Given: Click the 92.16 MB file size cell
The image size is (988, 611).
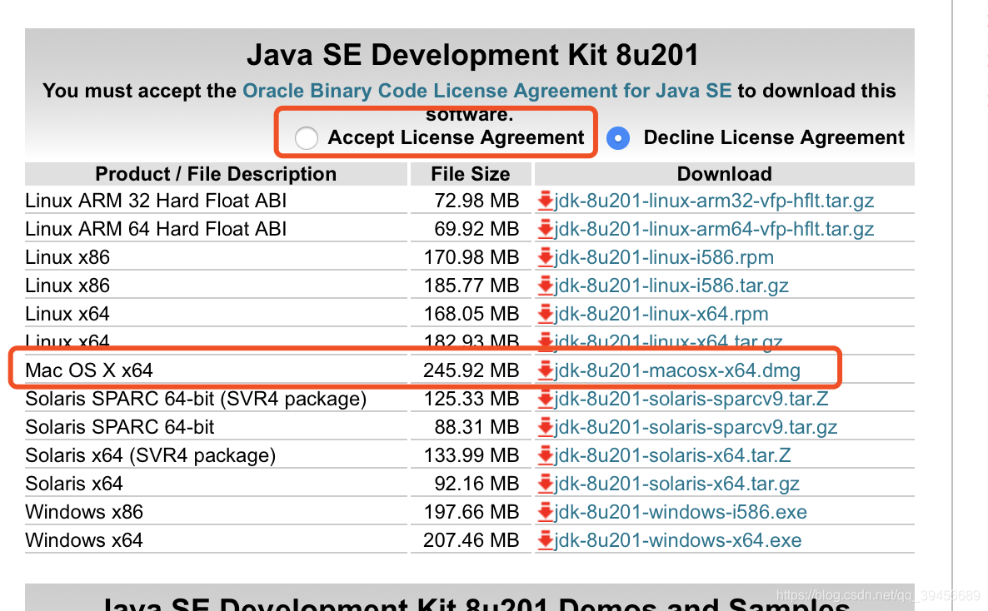Looking at the screenshot, I should coord(471,484).
